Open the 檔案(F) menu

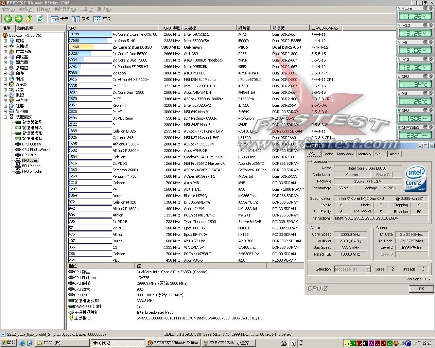[x=8, y=10]
